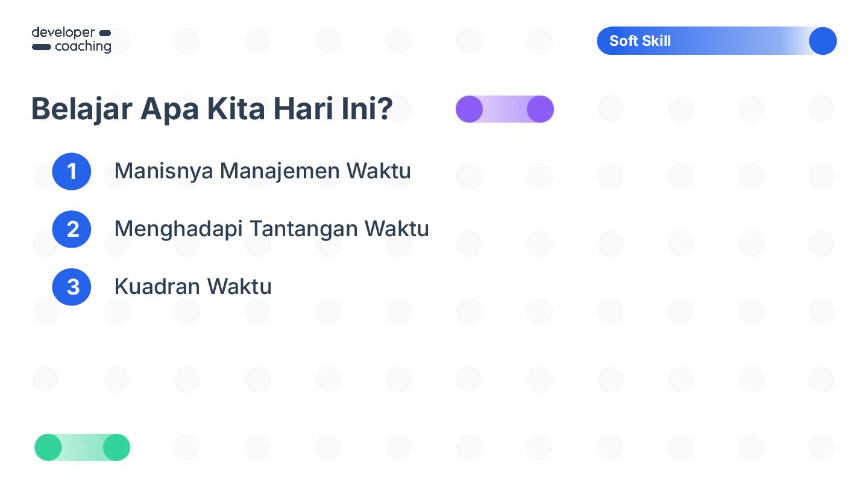Click the Belajar Apa Kita Hari Ini heading
Screen dimensions: 868x488
click(212, 109)
